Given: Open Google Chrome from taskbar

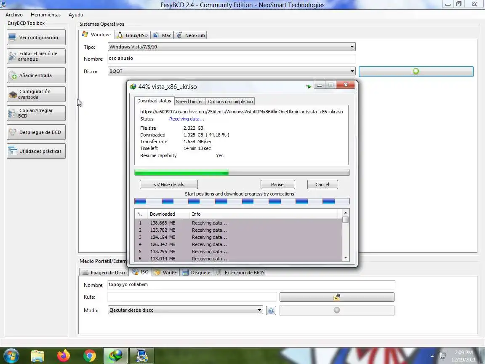Looking at the screenshot, I should [90, 356].
